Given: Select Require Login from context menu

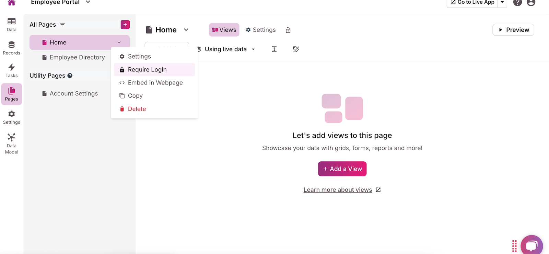Looking at the screenshot, I should click(147, 70).
